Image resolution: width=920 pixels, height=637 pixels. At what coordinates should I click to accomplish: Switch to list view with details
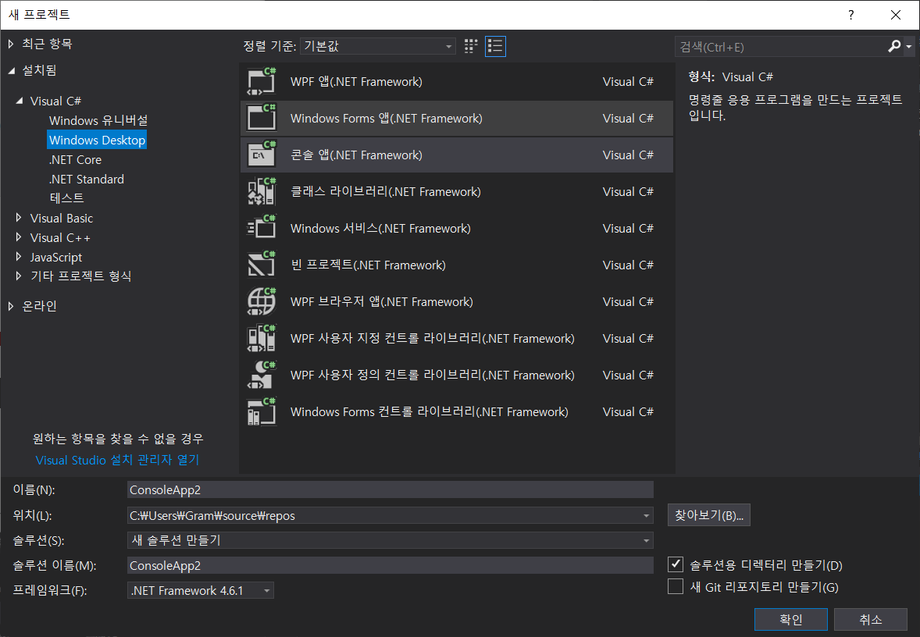[x=495, y=46]
